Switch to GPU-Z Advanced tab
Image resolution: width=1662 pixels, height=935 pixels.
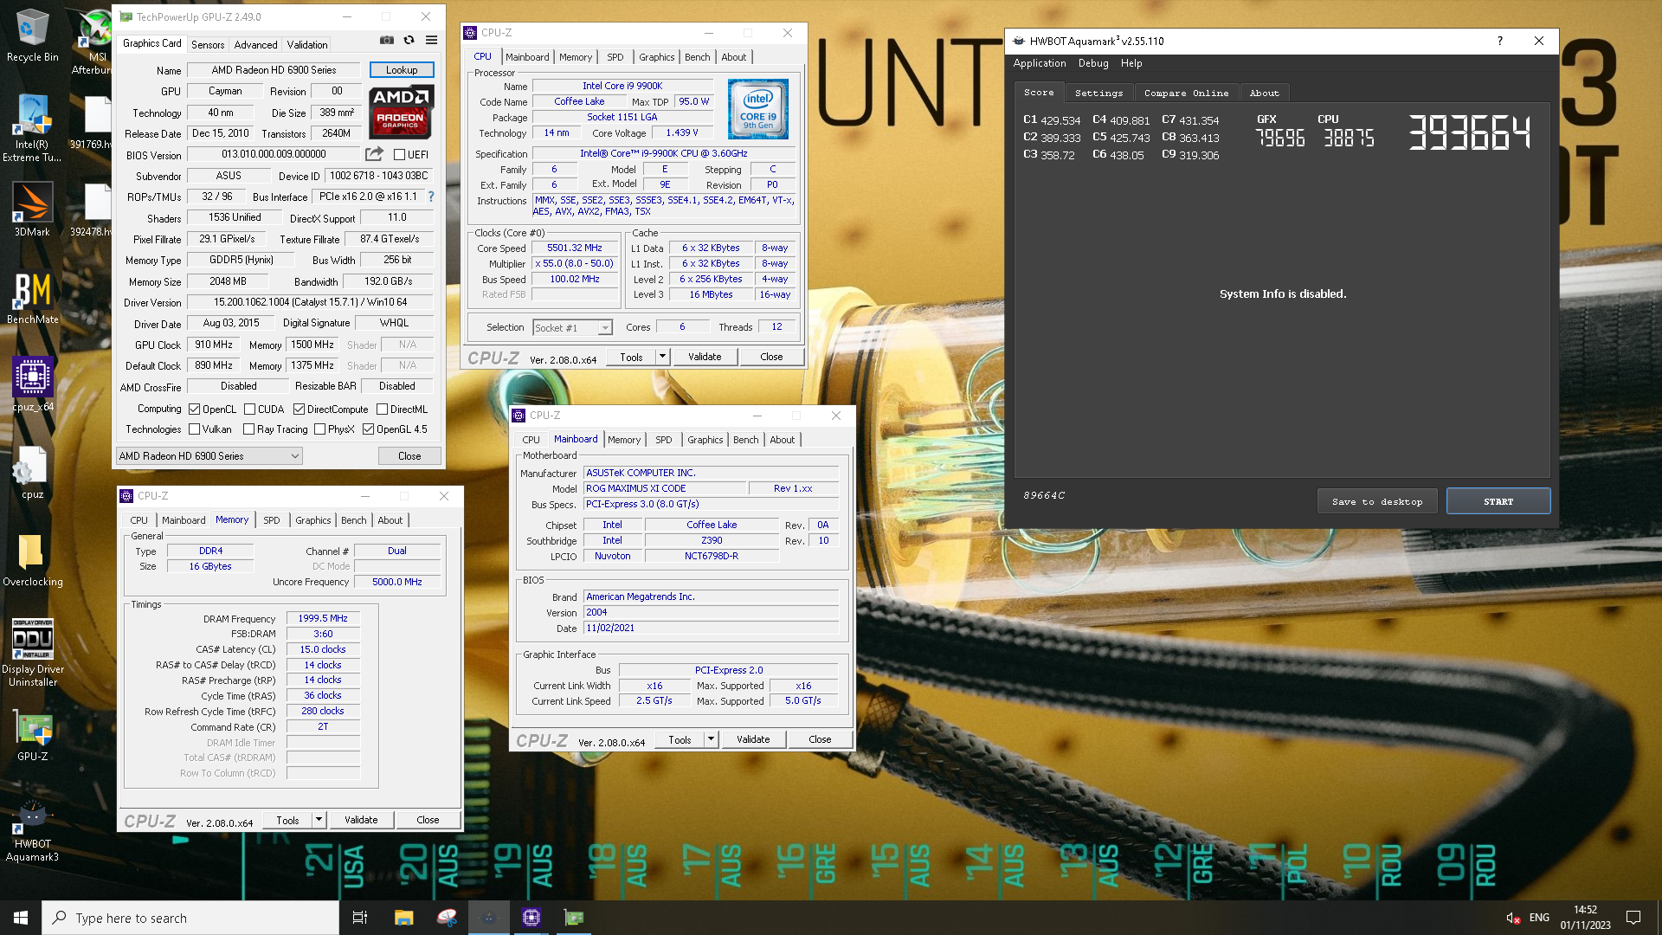256,44
